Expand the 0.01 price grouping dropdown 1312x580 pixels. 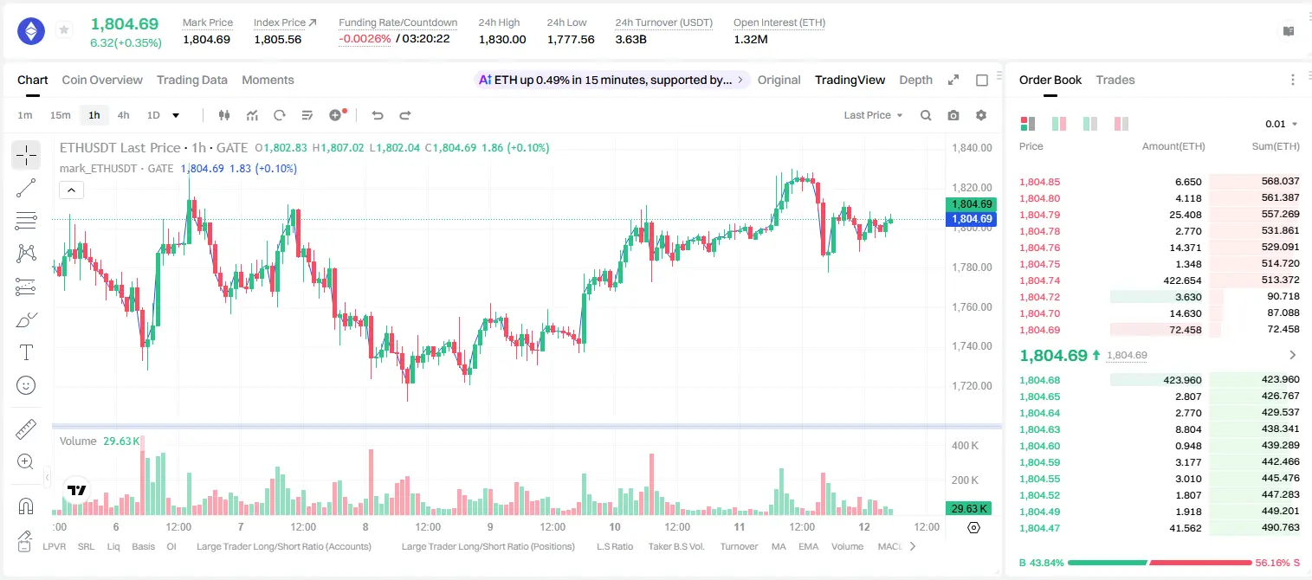(x=1282, y=124)
